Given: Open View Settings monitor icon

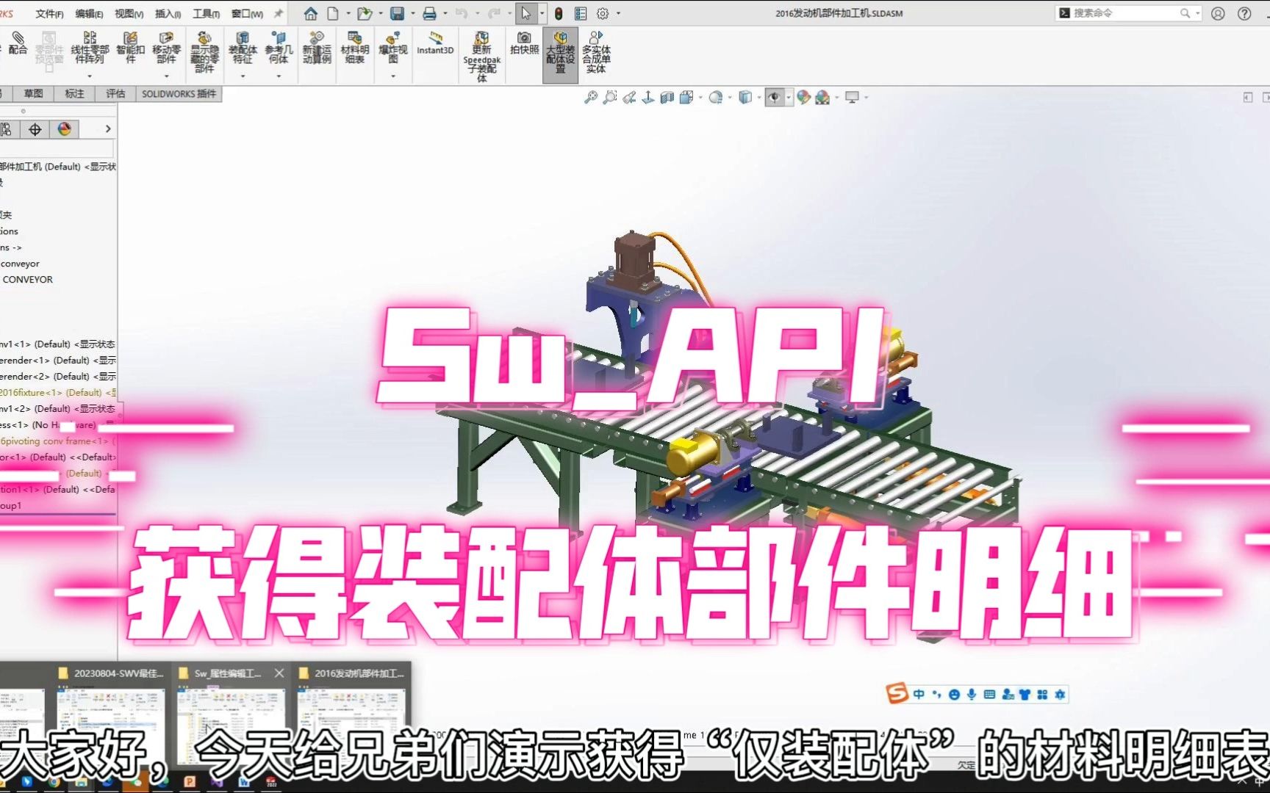Looking at the screenshot, I should [x=852, y=97].
